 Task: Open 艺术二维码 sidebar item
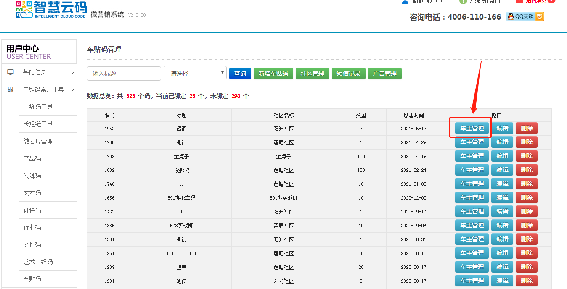tap(38, 262)
